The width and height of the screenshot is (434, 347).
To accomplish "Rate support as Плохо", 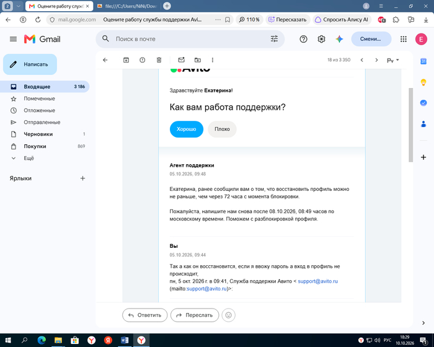I will tap(222, 130).
